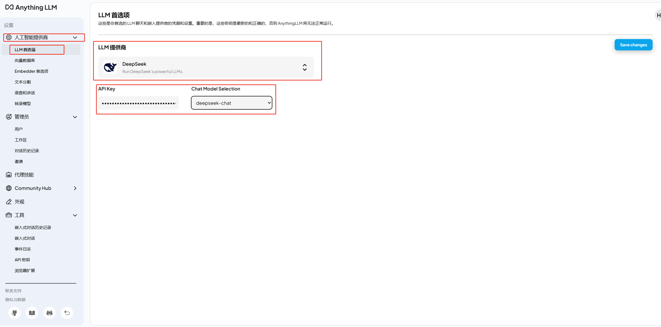This screenshot has width=661, height=327.
Task: Open the deepseek-chat model dropdown
Action: tap(232, 103)
